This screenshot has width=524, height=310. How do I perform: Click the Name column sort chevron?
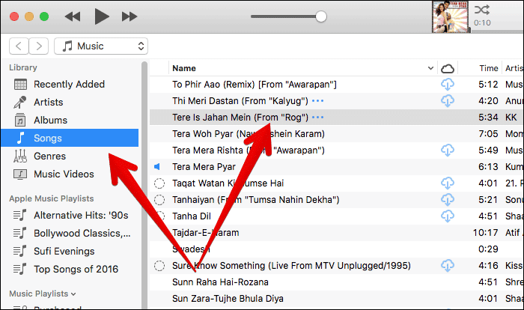click(430, 68)
